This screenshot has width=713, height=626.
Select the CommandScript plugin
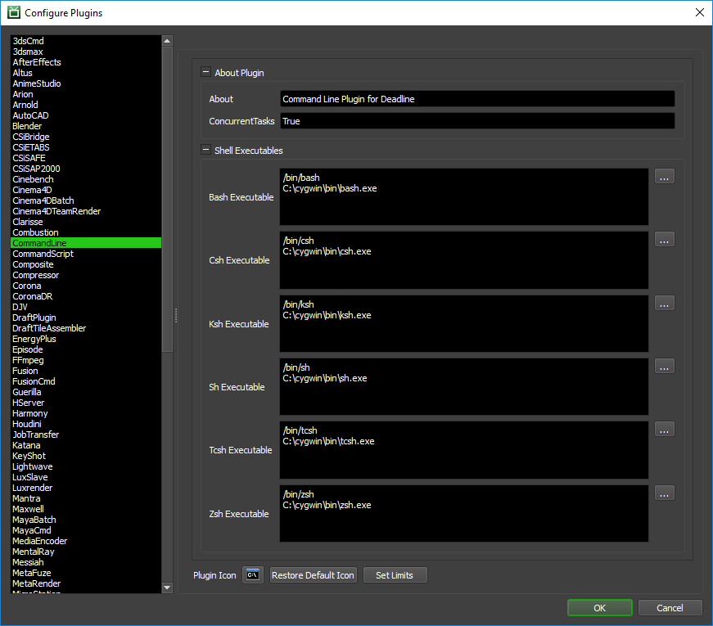tap(86, 254)
